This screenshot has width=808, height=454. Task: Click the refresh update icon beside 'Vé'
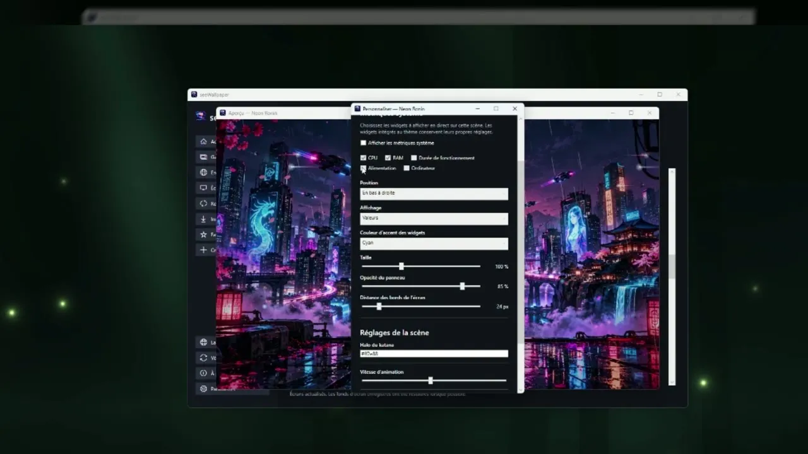point(203,358)
